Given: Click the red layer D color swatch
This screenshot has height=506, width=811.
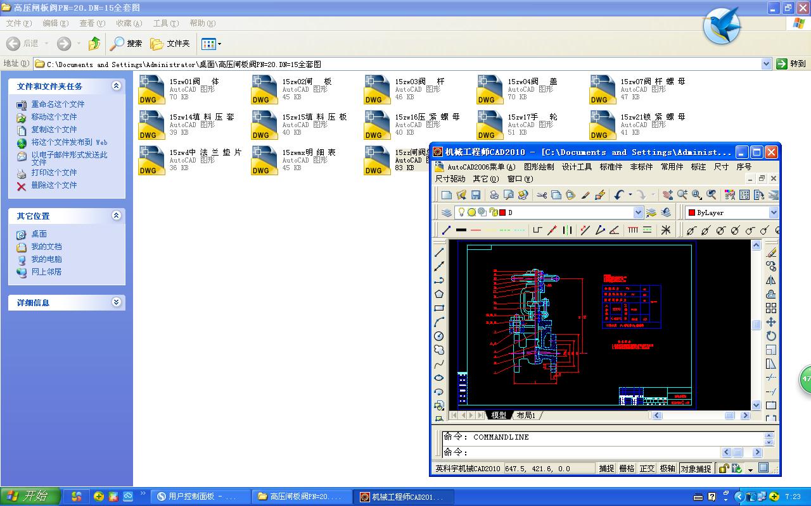Looking at the screenshot, I should 502,213.
